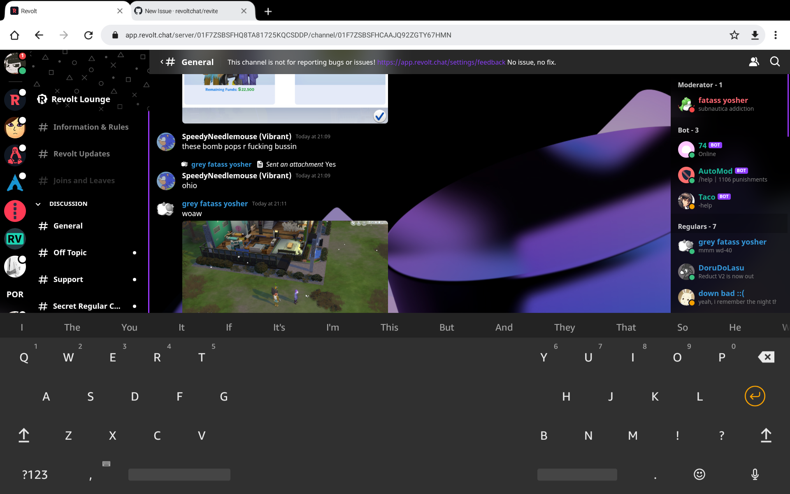Activate voice input with the microphone icon
The height and width of the screenshot is (494, 790).
(x=755, y=474)
